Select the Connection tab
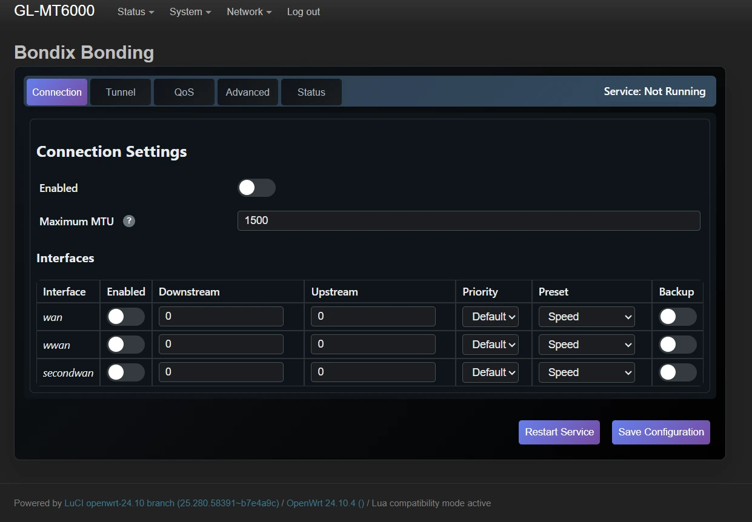Viewport: 752px width, 522px height. tap(57, 92)
